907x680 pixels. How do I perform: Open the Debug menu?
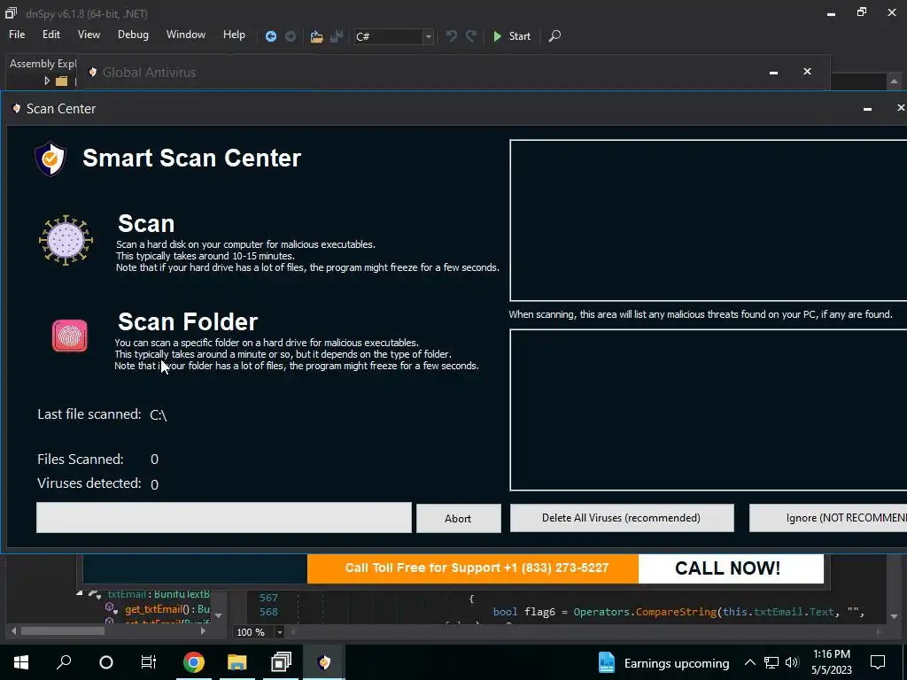(x=133, y=35)
